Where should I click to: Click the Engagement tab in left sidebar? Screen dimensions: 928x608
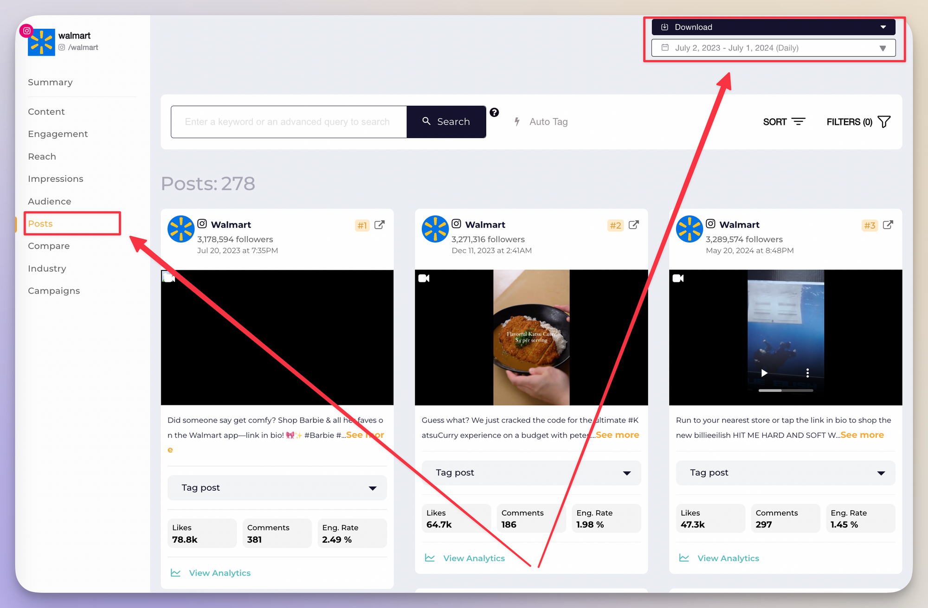(x=58, y=134)
